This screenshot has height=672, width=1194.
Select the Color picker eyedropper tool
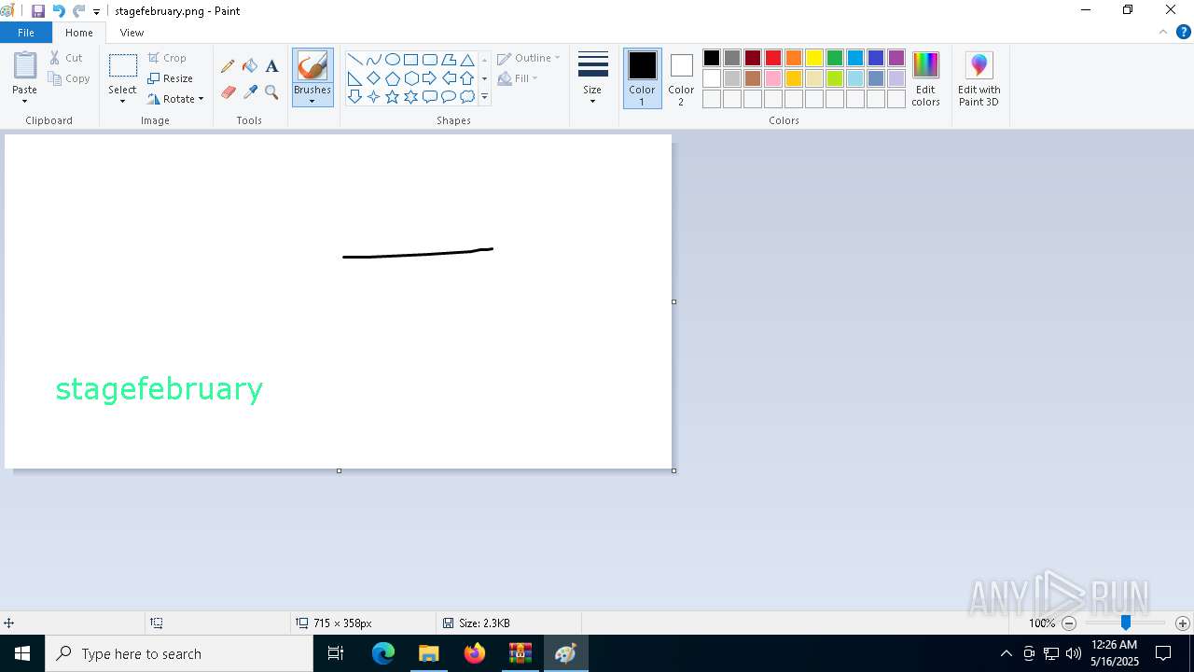(x=250, y=92)
